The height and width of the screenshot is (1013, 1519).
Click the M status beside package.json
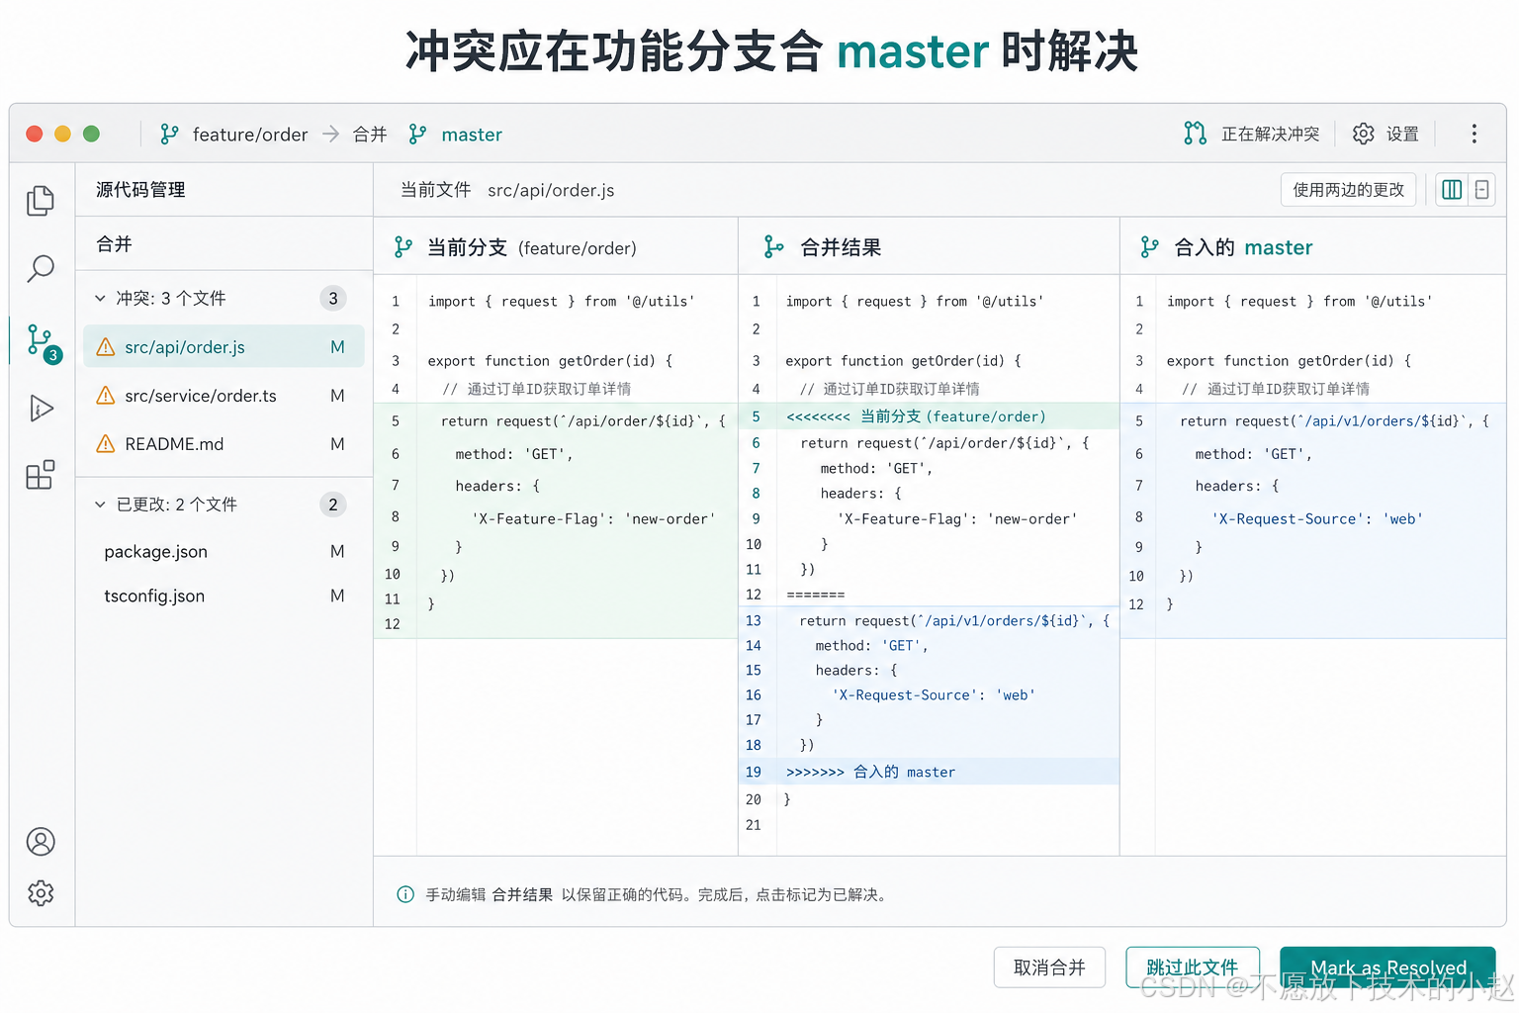click(337, 552)
